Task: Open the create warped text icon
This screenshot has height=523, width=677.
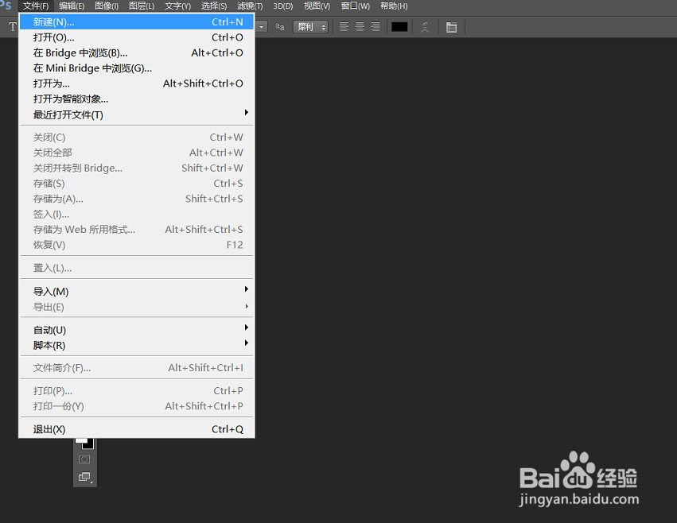Action: pyautogui.click(x=425, y=27)
